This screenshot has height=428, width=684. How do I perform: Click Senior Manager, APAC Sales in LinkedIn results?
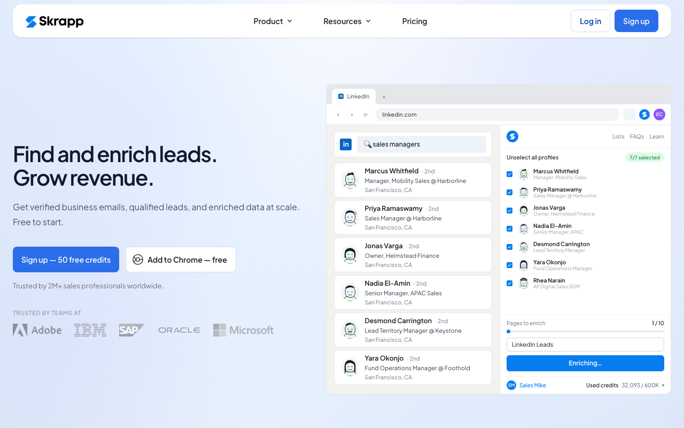403,293
